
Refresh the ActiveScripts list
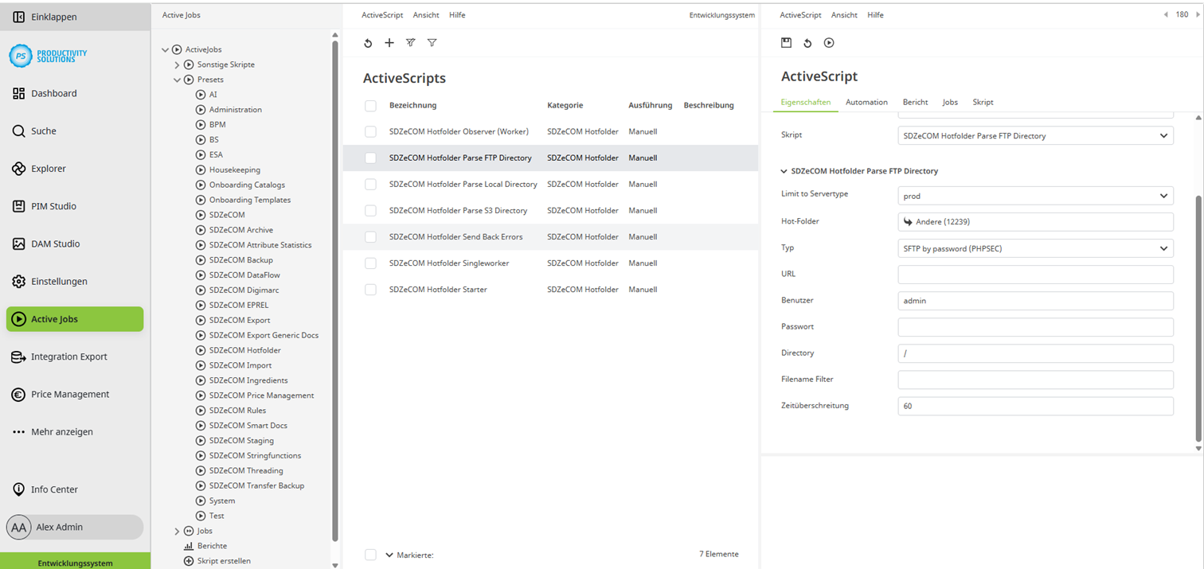368,42
